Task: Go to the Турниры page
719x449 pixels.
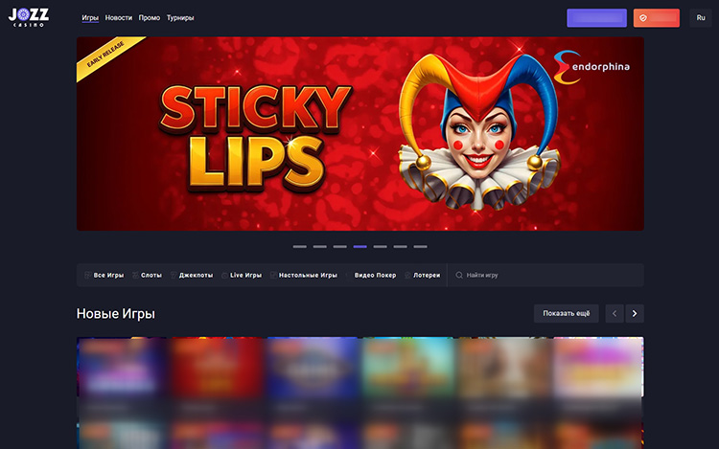Action: 180,18
